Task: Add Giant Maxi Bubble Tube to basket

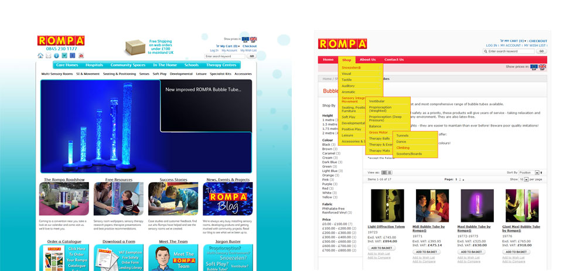Action: (x=516, y=252)
